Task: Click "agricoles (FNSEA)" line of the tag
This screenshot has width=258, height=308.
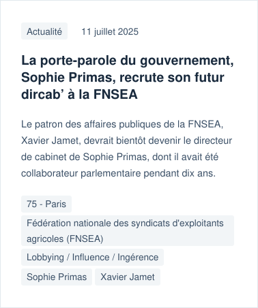Action: click(x=65, y=239)
